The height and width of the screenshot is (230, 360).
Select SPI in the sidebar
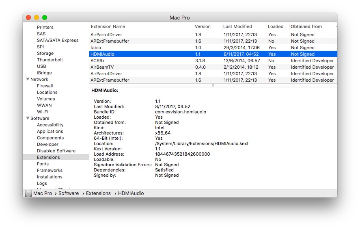point(41,47)
